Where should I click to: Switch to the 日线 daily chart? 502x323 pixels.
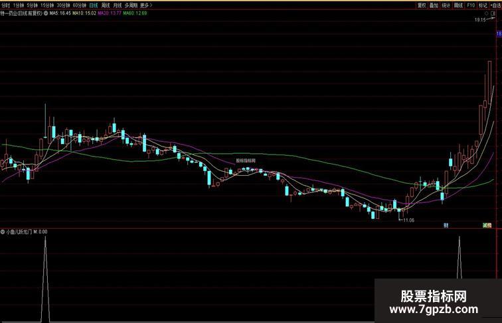coord(94,5)
